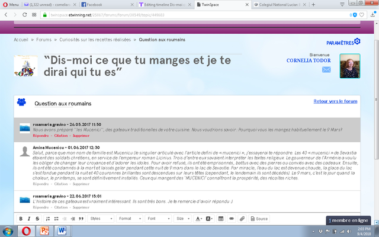Open the Styles dropdown
The height and width of the screenshot is (237, 379).
(x=101, y=219)
